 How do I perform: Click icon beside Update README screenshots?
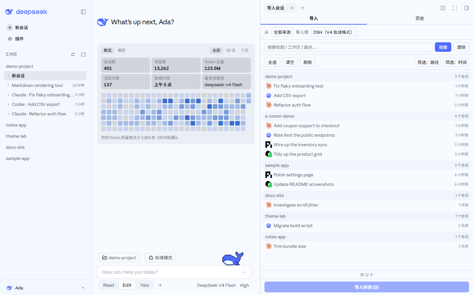pyautogui.click(x=269, y=184)
